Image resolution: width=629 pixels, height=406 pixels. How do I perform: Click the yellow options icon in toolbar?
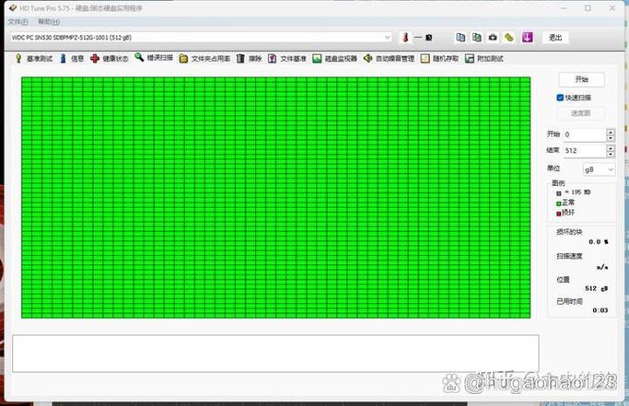(x=509, y=38)
